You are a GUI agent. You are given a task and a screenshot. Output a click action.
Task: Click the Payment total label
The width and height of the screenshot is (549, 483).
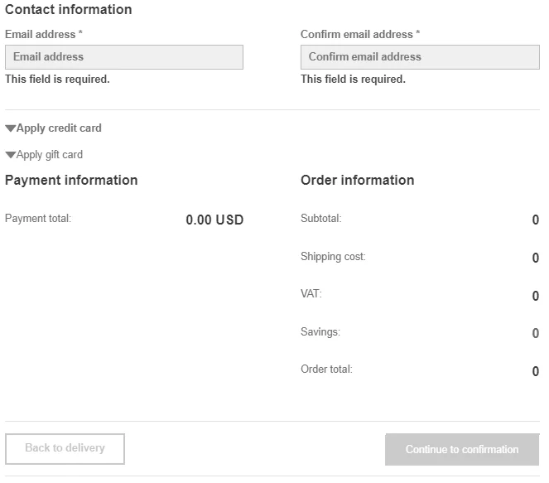point(38,219)
